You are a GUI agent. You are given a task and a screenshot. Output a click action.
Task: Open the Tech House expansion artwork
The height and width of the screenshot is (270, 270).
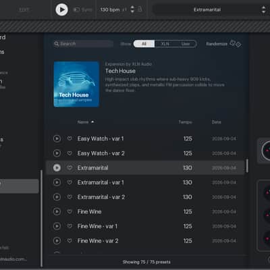click(x=76, y=84)
